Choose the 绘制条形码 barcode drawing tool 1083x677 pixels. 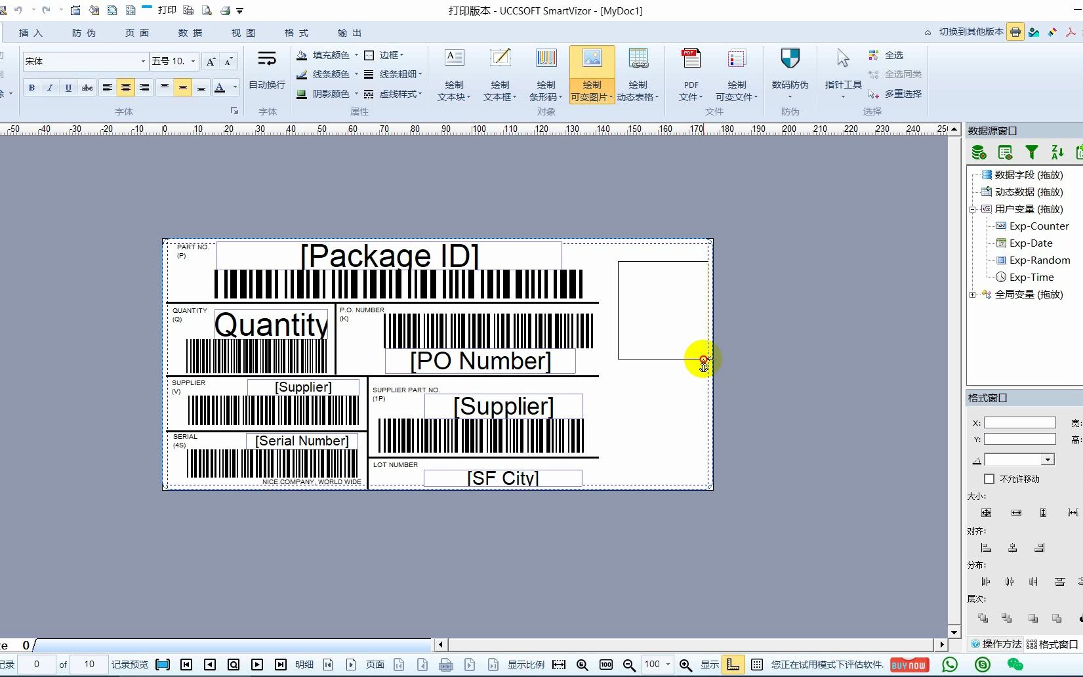click(x=546, y=74)
